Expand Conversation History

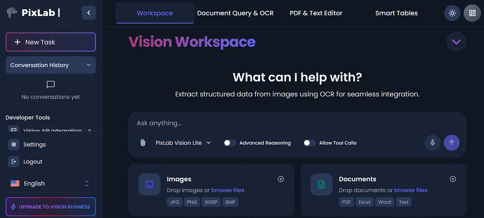[50, 65]
